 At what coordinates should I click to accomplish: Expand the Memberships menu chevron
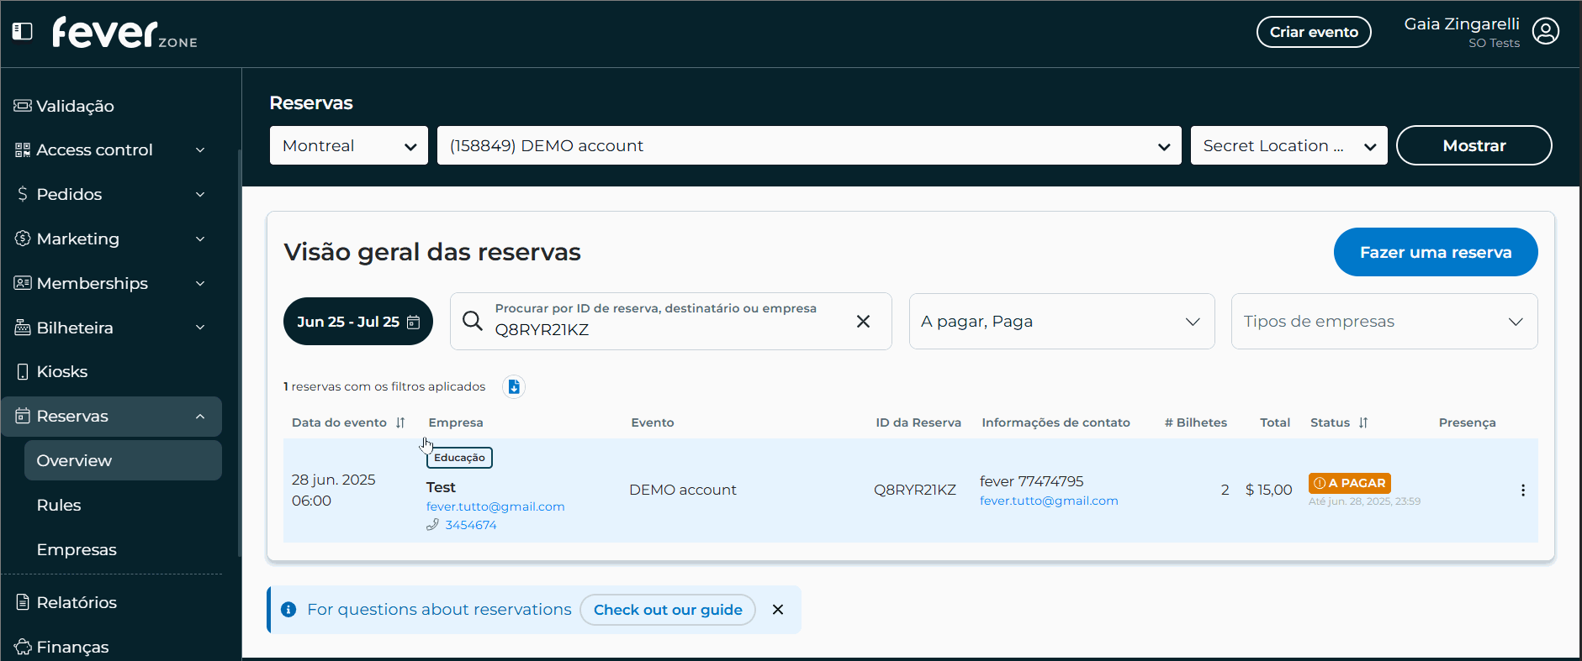pos(200,283)
